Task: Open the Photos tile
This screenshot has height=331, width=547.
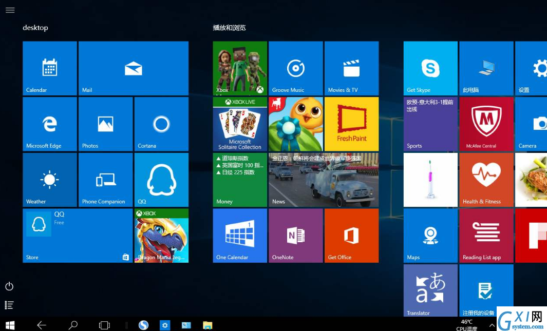Action: point(106,124)
